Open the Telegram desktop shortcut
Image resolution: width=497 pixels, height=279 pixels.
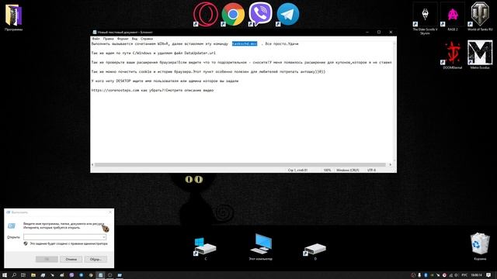pos(288,14)
